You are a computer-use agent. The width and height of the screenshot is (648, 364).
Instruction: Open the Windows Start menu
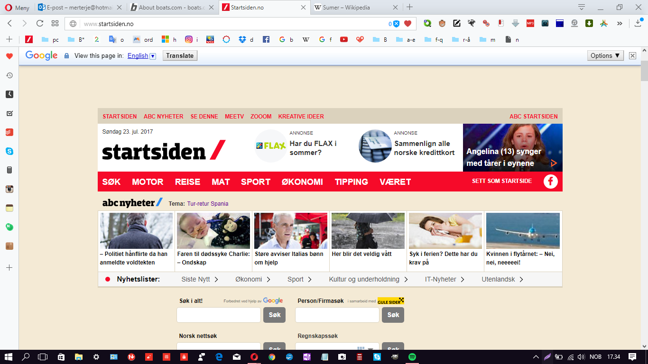click(x=9, y=357)
